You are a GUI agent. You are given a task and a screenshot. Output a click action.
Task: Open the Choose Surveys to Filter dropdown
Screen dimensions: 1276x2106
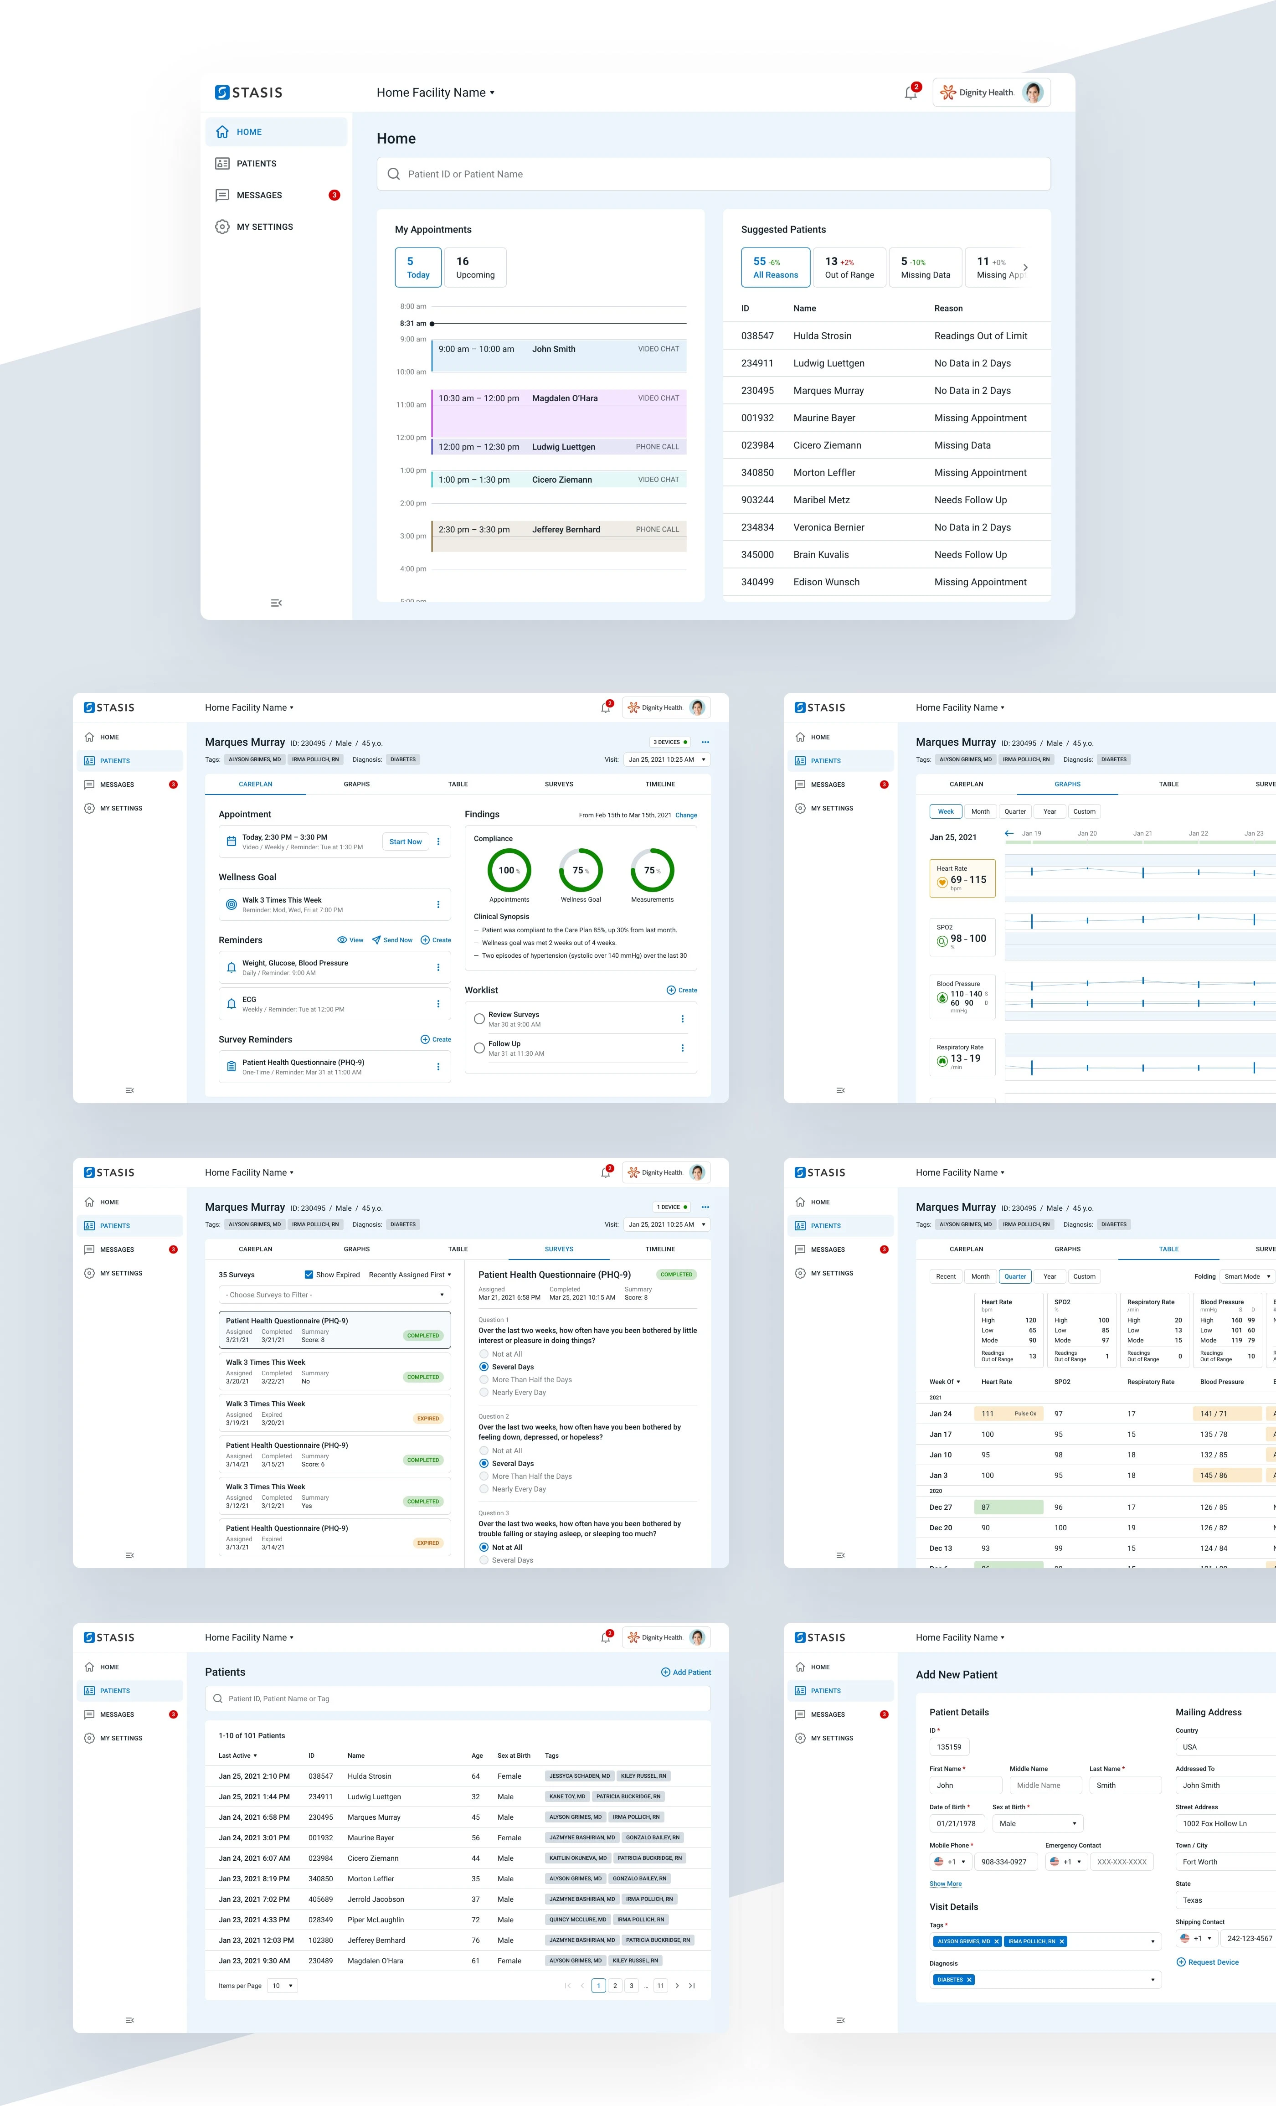[334, 1295]
